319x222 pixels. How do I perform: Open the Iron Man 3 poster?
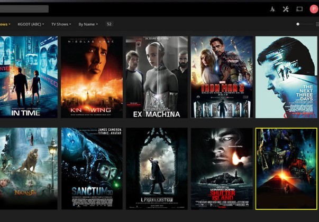pyautogui.click(x=222, y=77)
